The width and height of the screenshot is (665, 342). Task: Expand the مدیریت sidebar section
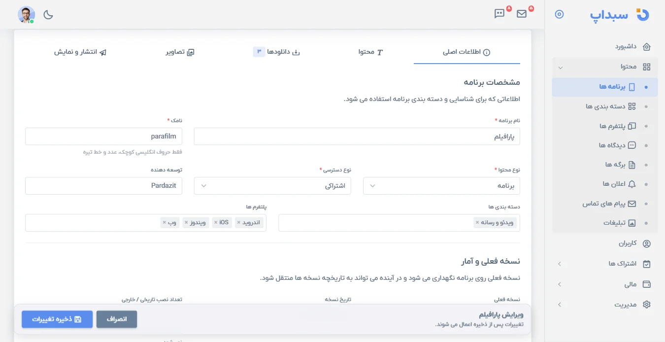tap(605, 305)
